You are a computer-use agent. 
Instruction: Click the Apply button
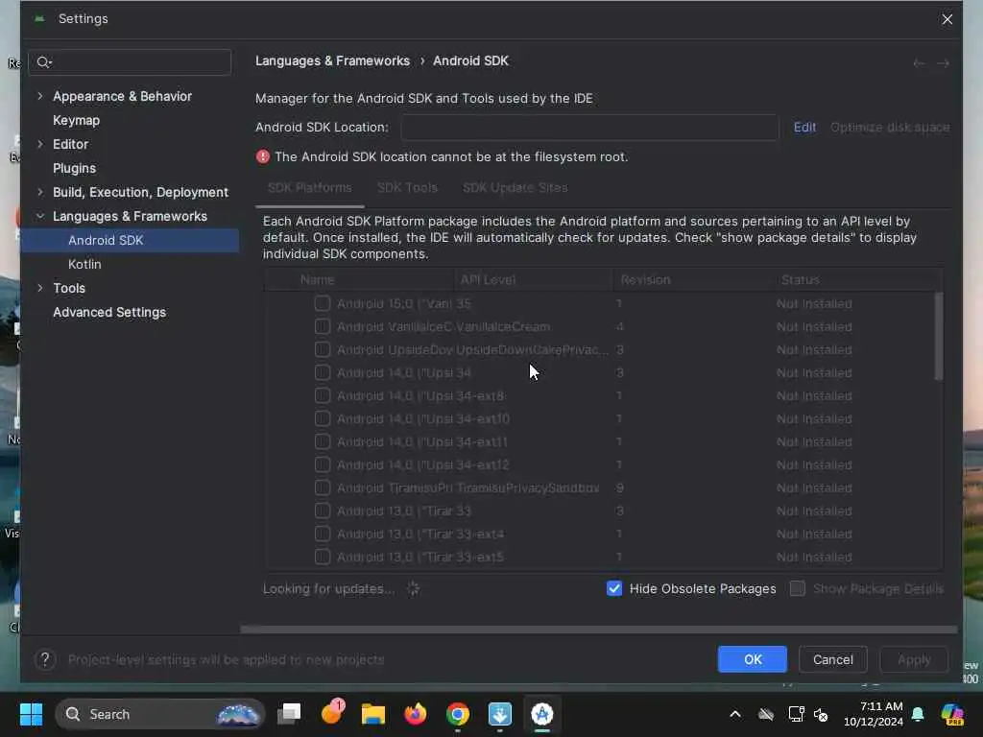click(x=914, y=659)
